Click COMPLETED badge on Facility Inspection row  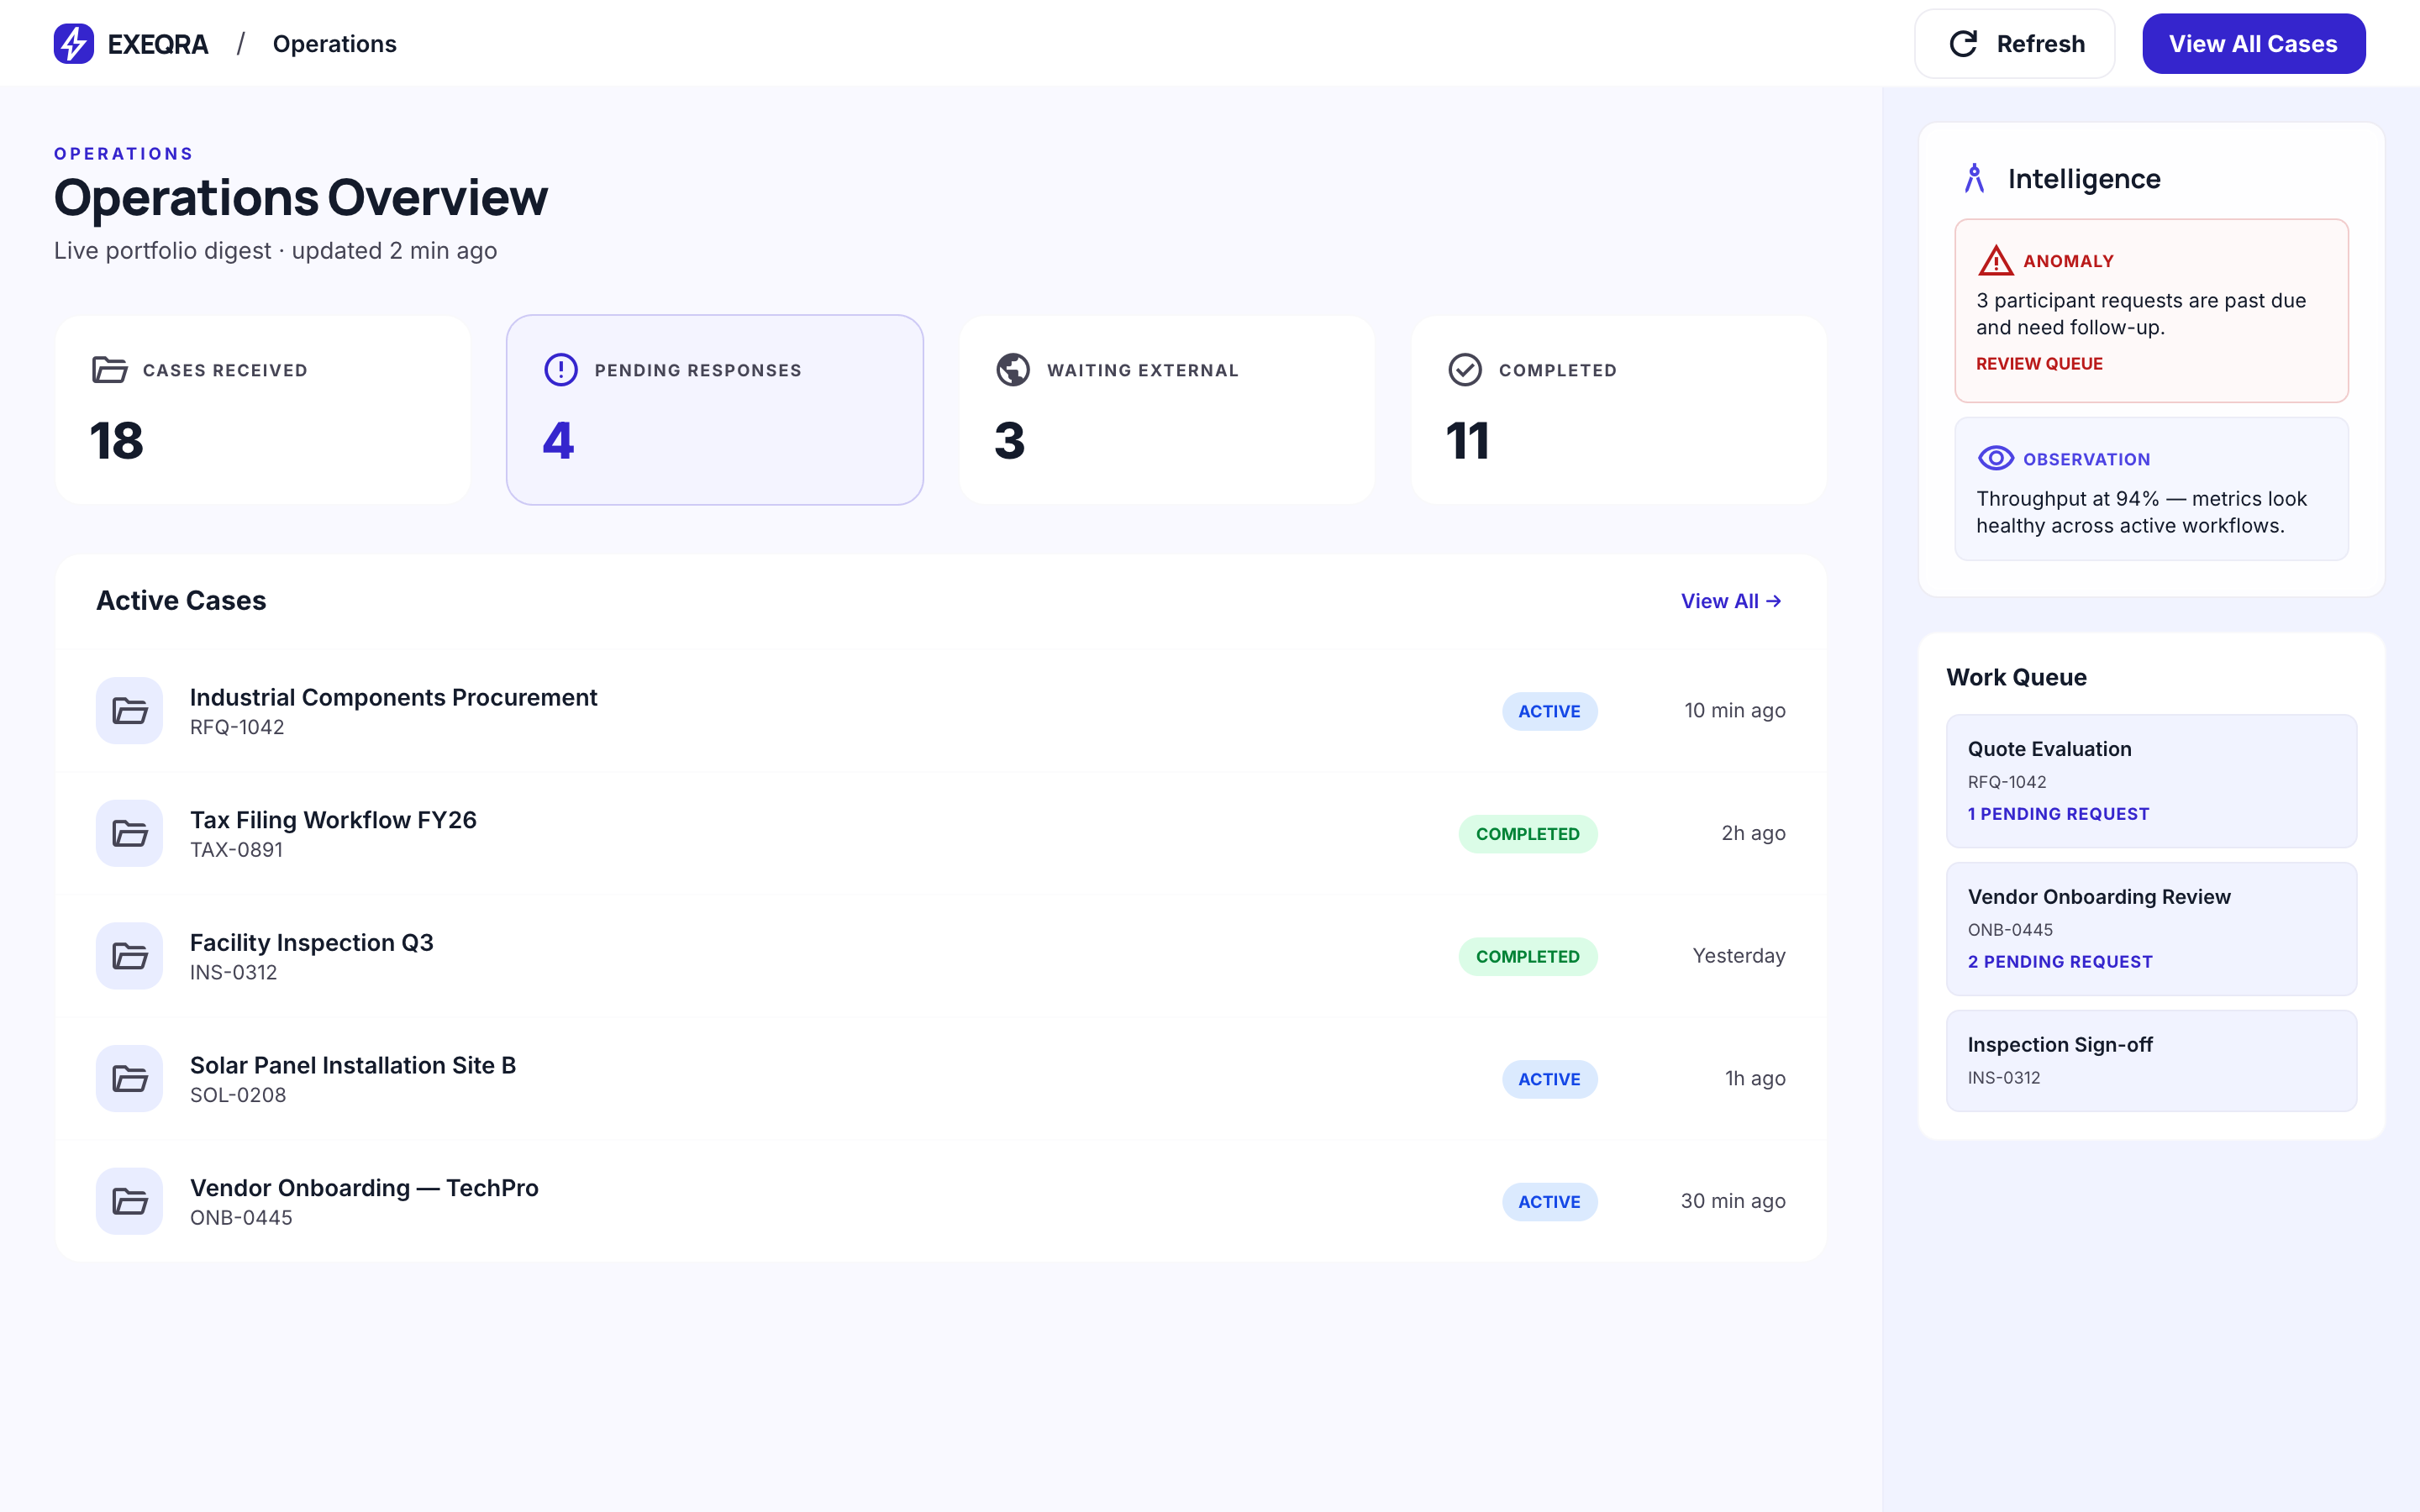coord(1527,957)
